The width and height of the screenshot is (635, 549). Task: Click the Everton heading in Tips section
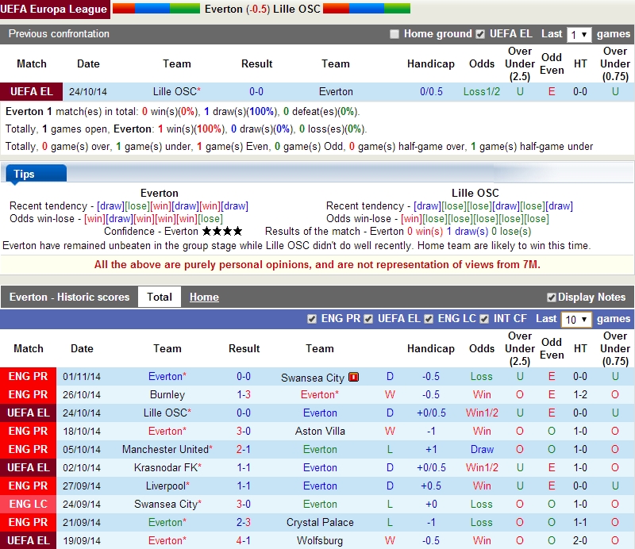[160, 193]
